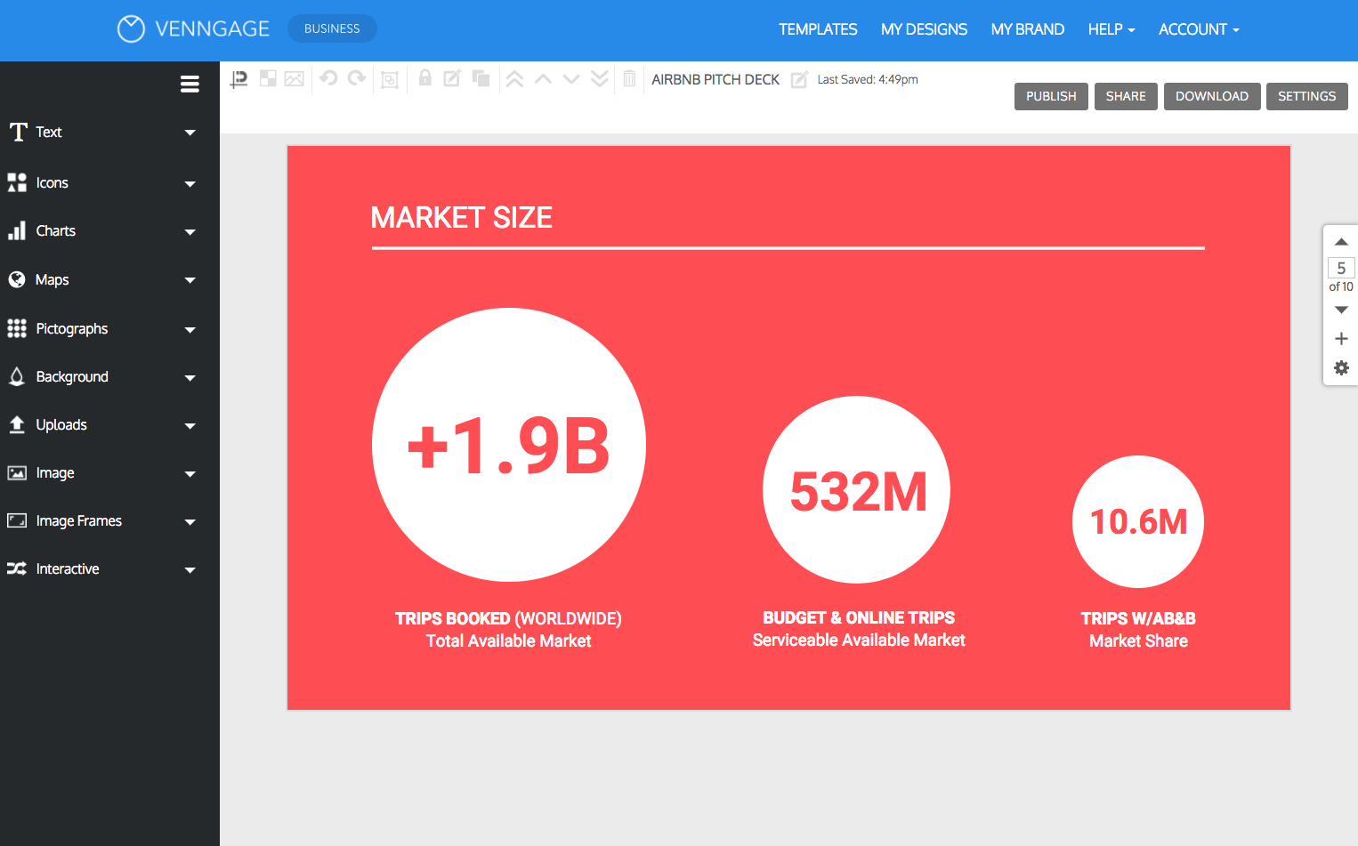Select the Total Available Market caption
1358x846 pixels.
[508, 641]
